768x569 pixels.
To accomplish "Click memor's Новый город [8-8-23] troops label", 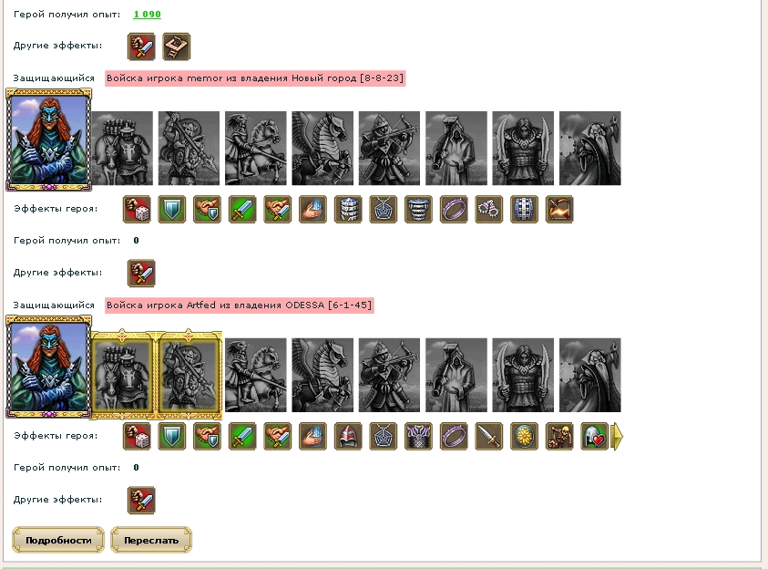I will coord(255,78).
